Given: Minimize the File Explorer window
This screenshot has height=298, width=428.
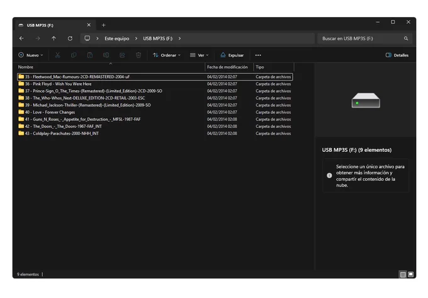Looking at the screenshot, I should 378,22.
